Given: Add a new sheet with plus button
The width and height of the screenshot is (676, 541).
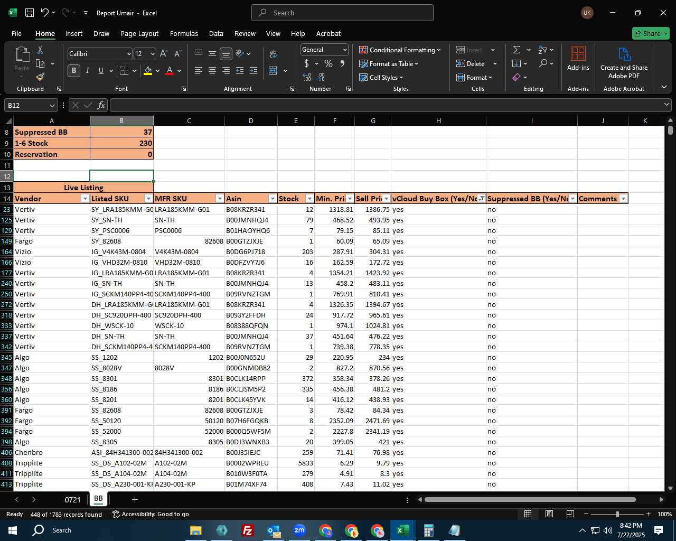Looking at the screenshot, I should 135,499.
